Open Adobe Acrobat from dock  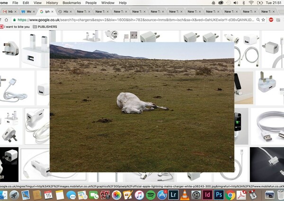[x=241, y=195]
